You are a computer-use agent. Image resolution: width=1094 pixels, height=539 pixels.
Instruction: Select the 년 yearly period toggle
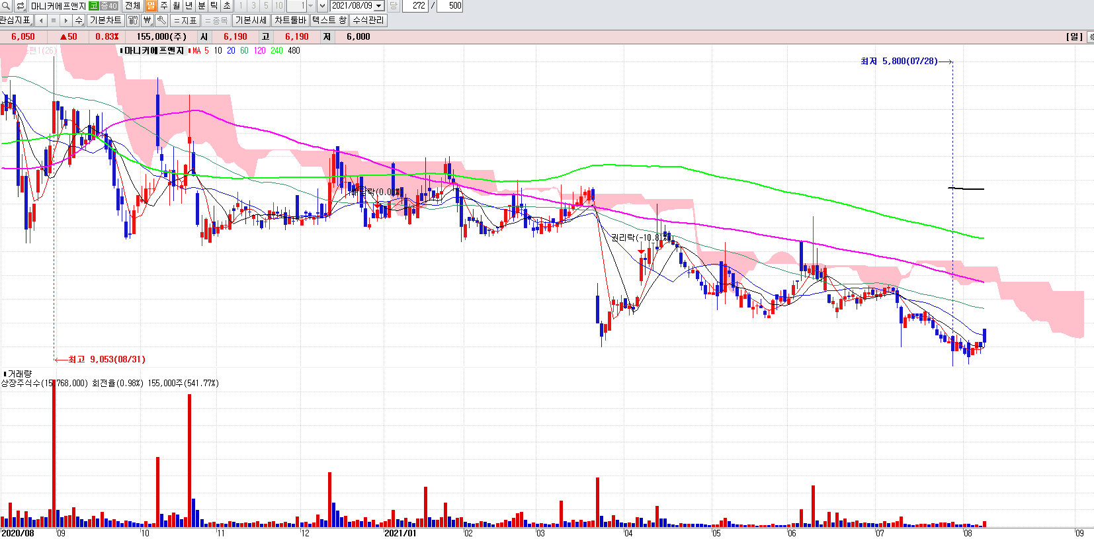pyautogui.click(x=189, y=5)
